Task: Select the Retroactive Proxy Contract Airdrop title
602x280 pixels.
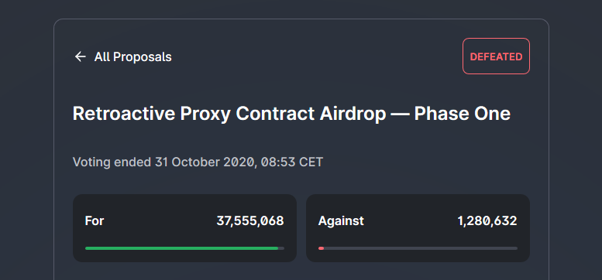Action: (x=291, y=114)
